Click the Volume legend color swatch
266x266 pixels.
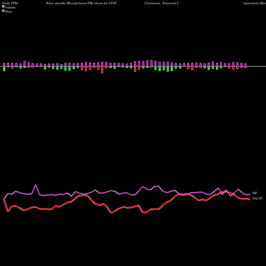pos(3,7)
